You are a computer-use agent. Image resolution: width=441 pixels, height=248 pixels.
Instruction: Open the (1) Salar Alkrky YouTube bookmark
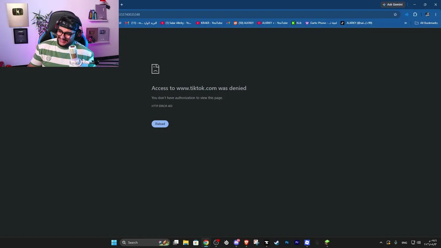[176, 23]
